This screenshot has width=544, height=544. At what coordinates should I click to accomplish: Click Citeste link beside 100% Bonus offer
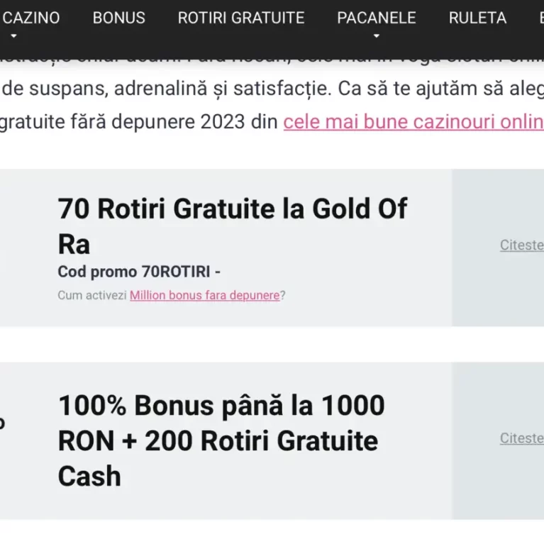click(x=522, y=438)
